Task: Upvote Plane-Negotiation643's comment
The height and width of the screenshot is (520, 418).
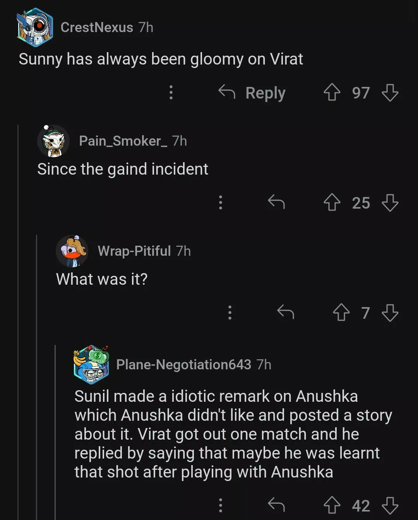Action: tap(332, 505)
